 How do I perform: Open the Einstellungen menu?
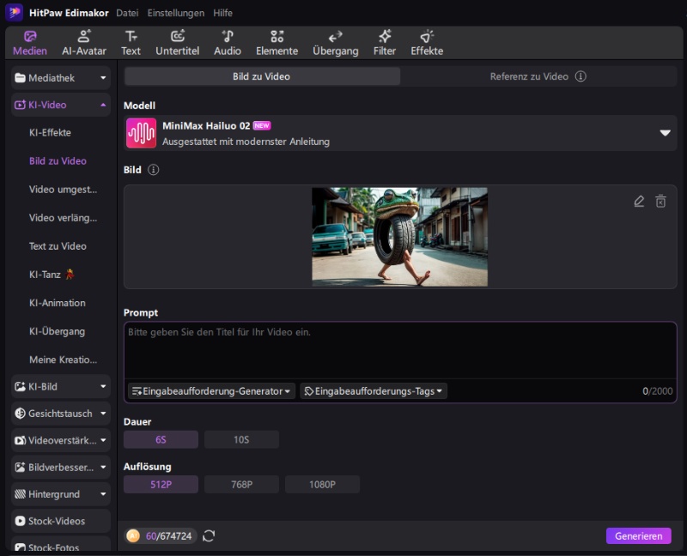[176, 13]
